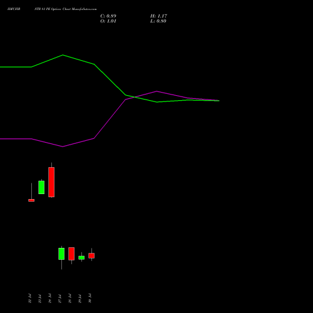
Task: Select the tall red candlestick in upper group
Action: click(51, 182)
